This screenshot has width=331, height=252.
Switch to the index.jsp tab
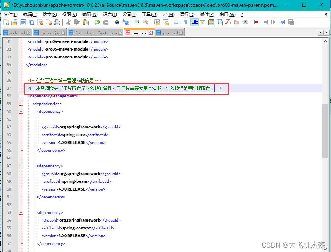pyautogui.click(x=50, y=33)
